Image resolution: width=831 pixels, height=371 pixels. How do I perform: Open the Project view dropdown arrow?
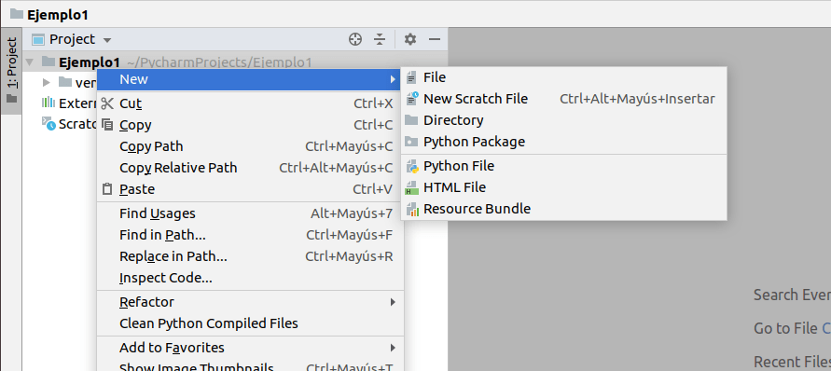click(107, 40)
